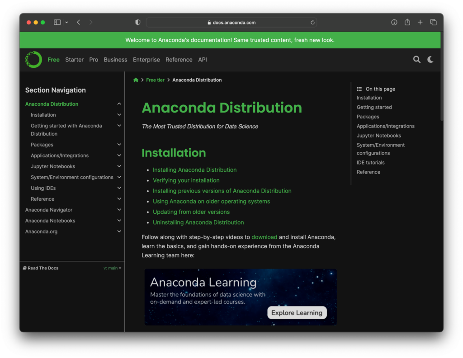Click the Free tier breadcrumb link
The height and width of the screenshot is (358, 463).
pyautogui.click(x=156, y=80)
